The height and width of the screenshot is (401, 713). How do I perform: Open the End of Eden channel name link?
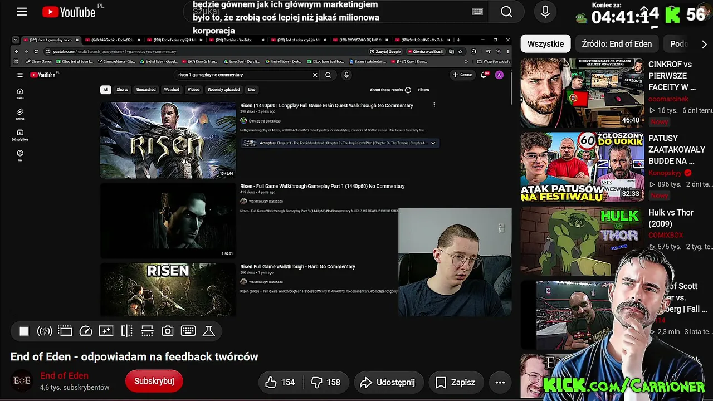point(64,375)
